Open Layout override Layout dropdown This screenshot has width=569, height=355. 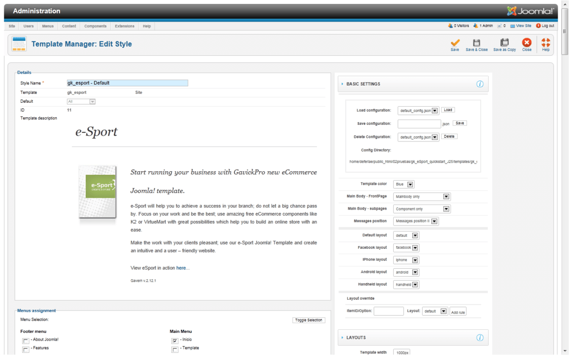click(x=435, y=312)
